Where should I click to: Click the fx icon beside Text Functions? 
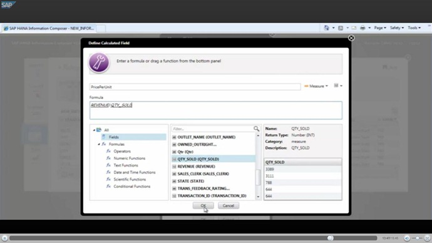pyautogui.click(x=108, y=165)
